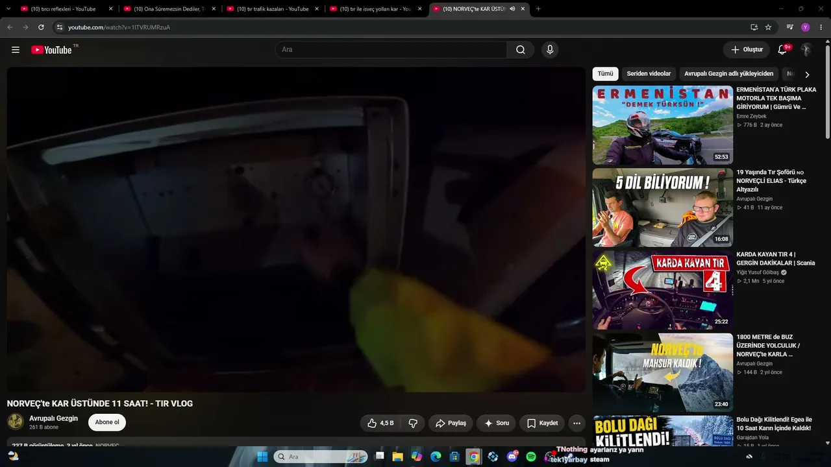This screenshot has height=467, width=831.
Task: Open the 'ERMENİSTAN' motorcycle video thumbnail
Action: click(x=662, y=125)
